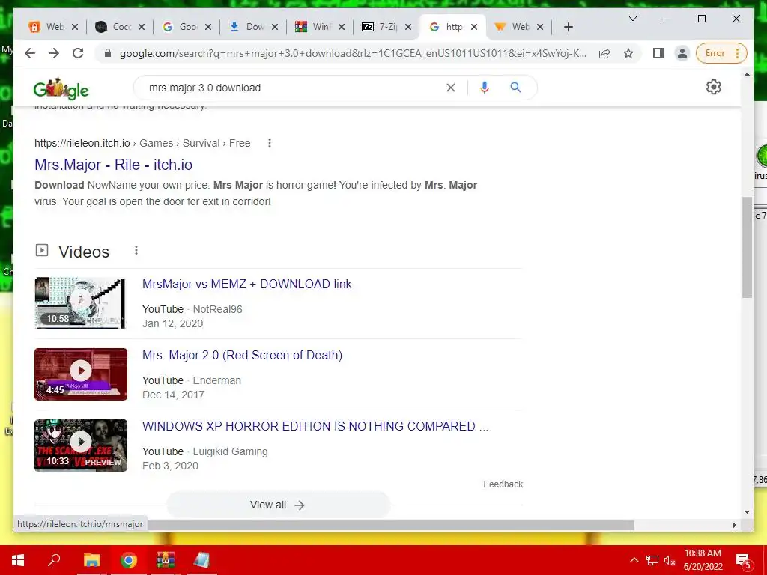Viewport: 767px width, 575px height.
Task: Switch to the last Web tab
Action: click(513, 27)
